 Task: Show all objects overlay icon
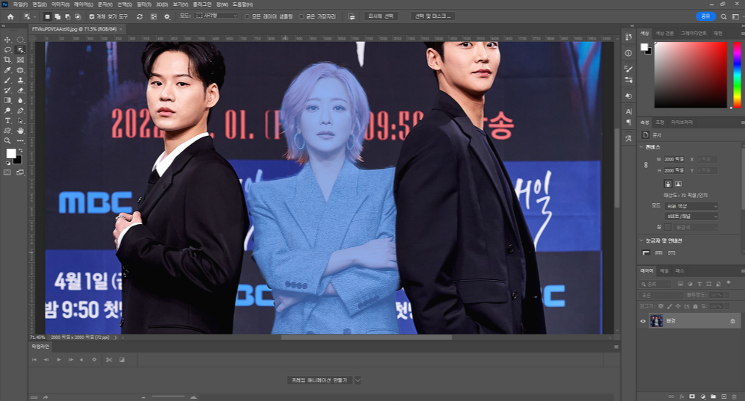pos(153,16)
